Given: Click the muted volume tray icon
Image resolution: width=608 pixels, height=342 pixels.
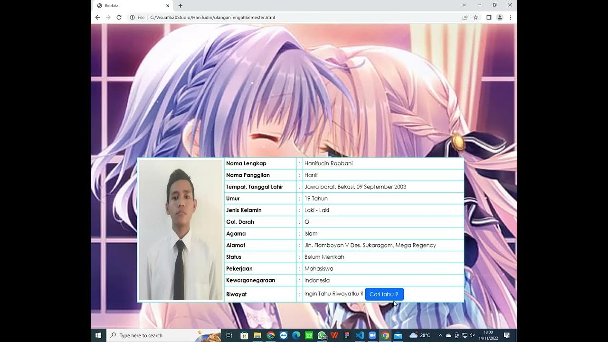Looking at the screenshot, I should pyautogui.click(x=472, y=335).
